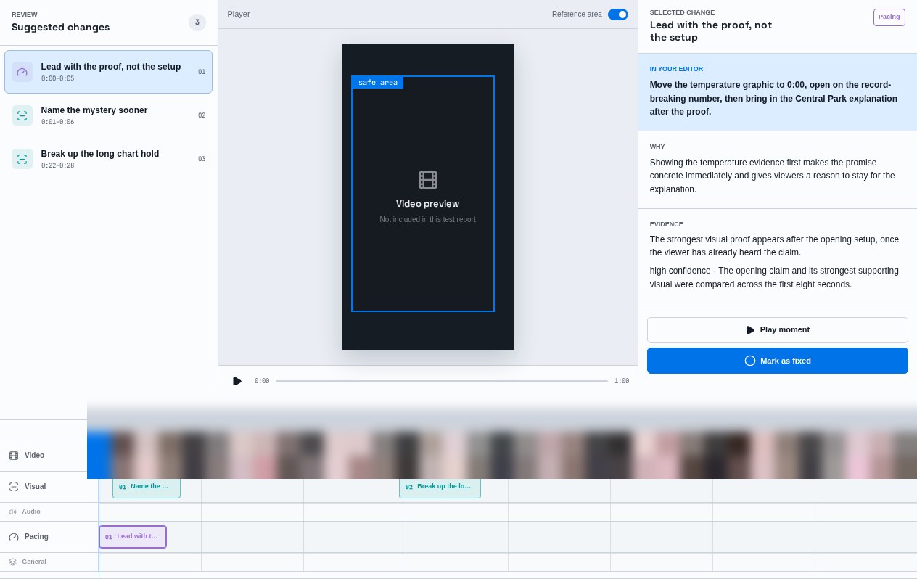Select the Name the mystery sooner suggestion

click(108, 115)
